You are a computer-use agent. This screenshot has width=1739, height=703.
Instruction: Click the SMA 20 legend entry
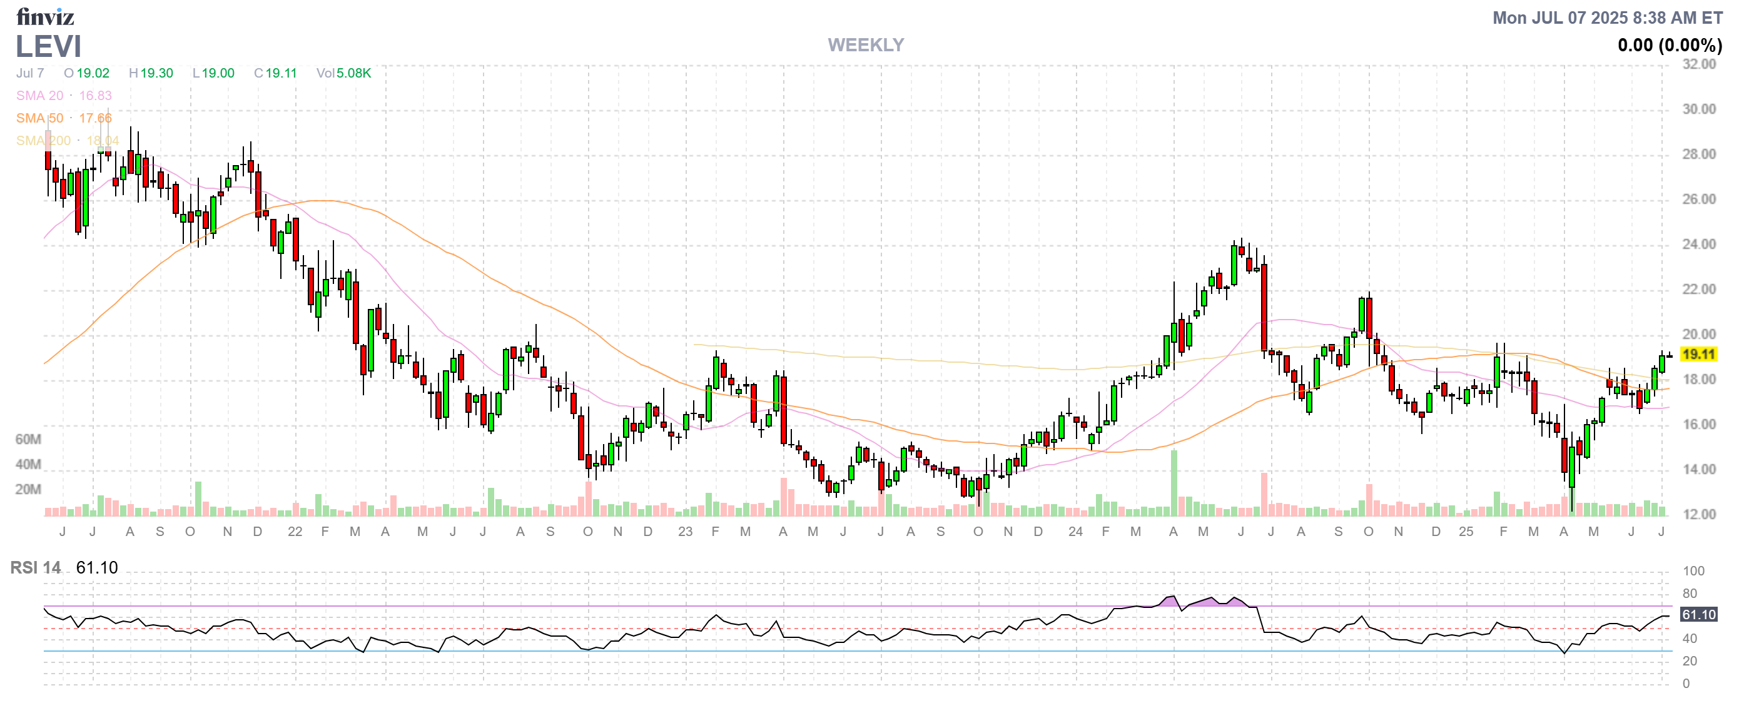64,96
